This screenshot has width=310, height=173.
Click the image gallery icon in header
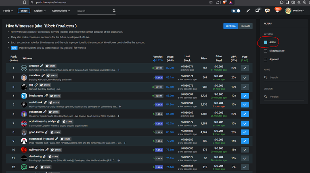coord(258,10)
